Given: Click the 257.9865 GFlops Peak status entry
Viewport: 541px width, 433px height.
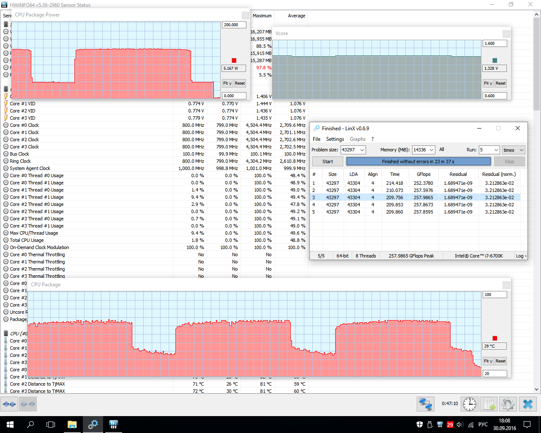Looking at the screenshot, I should [x=411, y=256].
